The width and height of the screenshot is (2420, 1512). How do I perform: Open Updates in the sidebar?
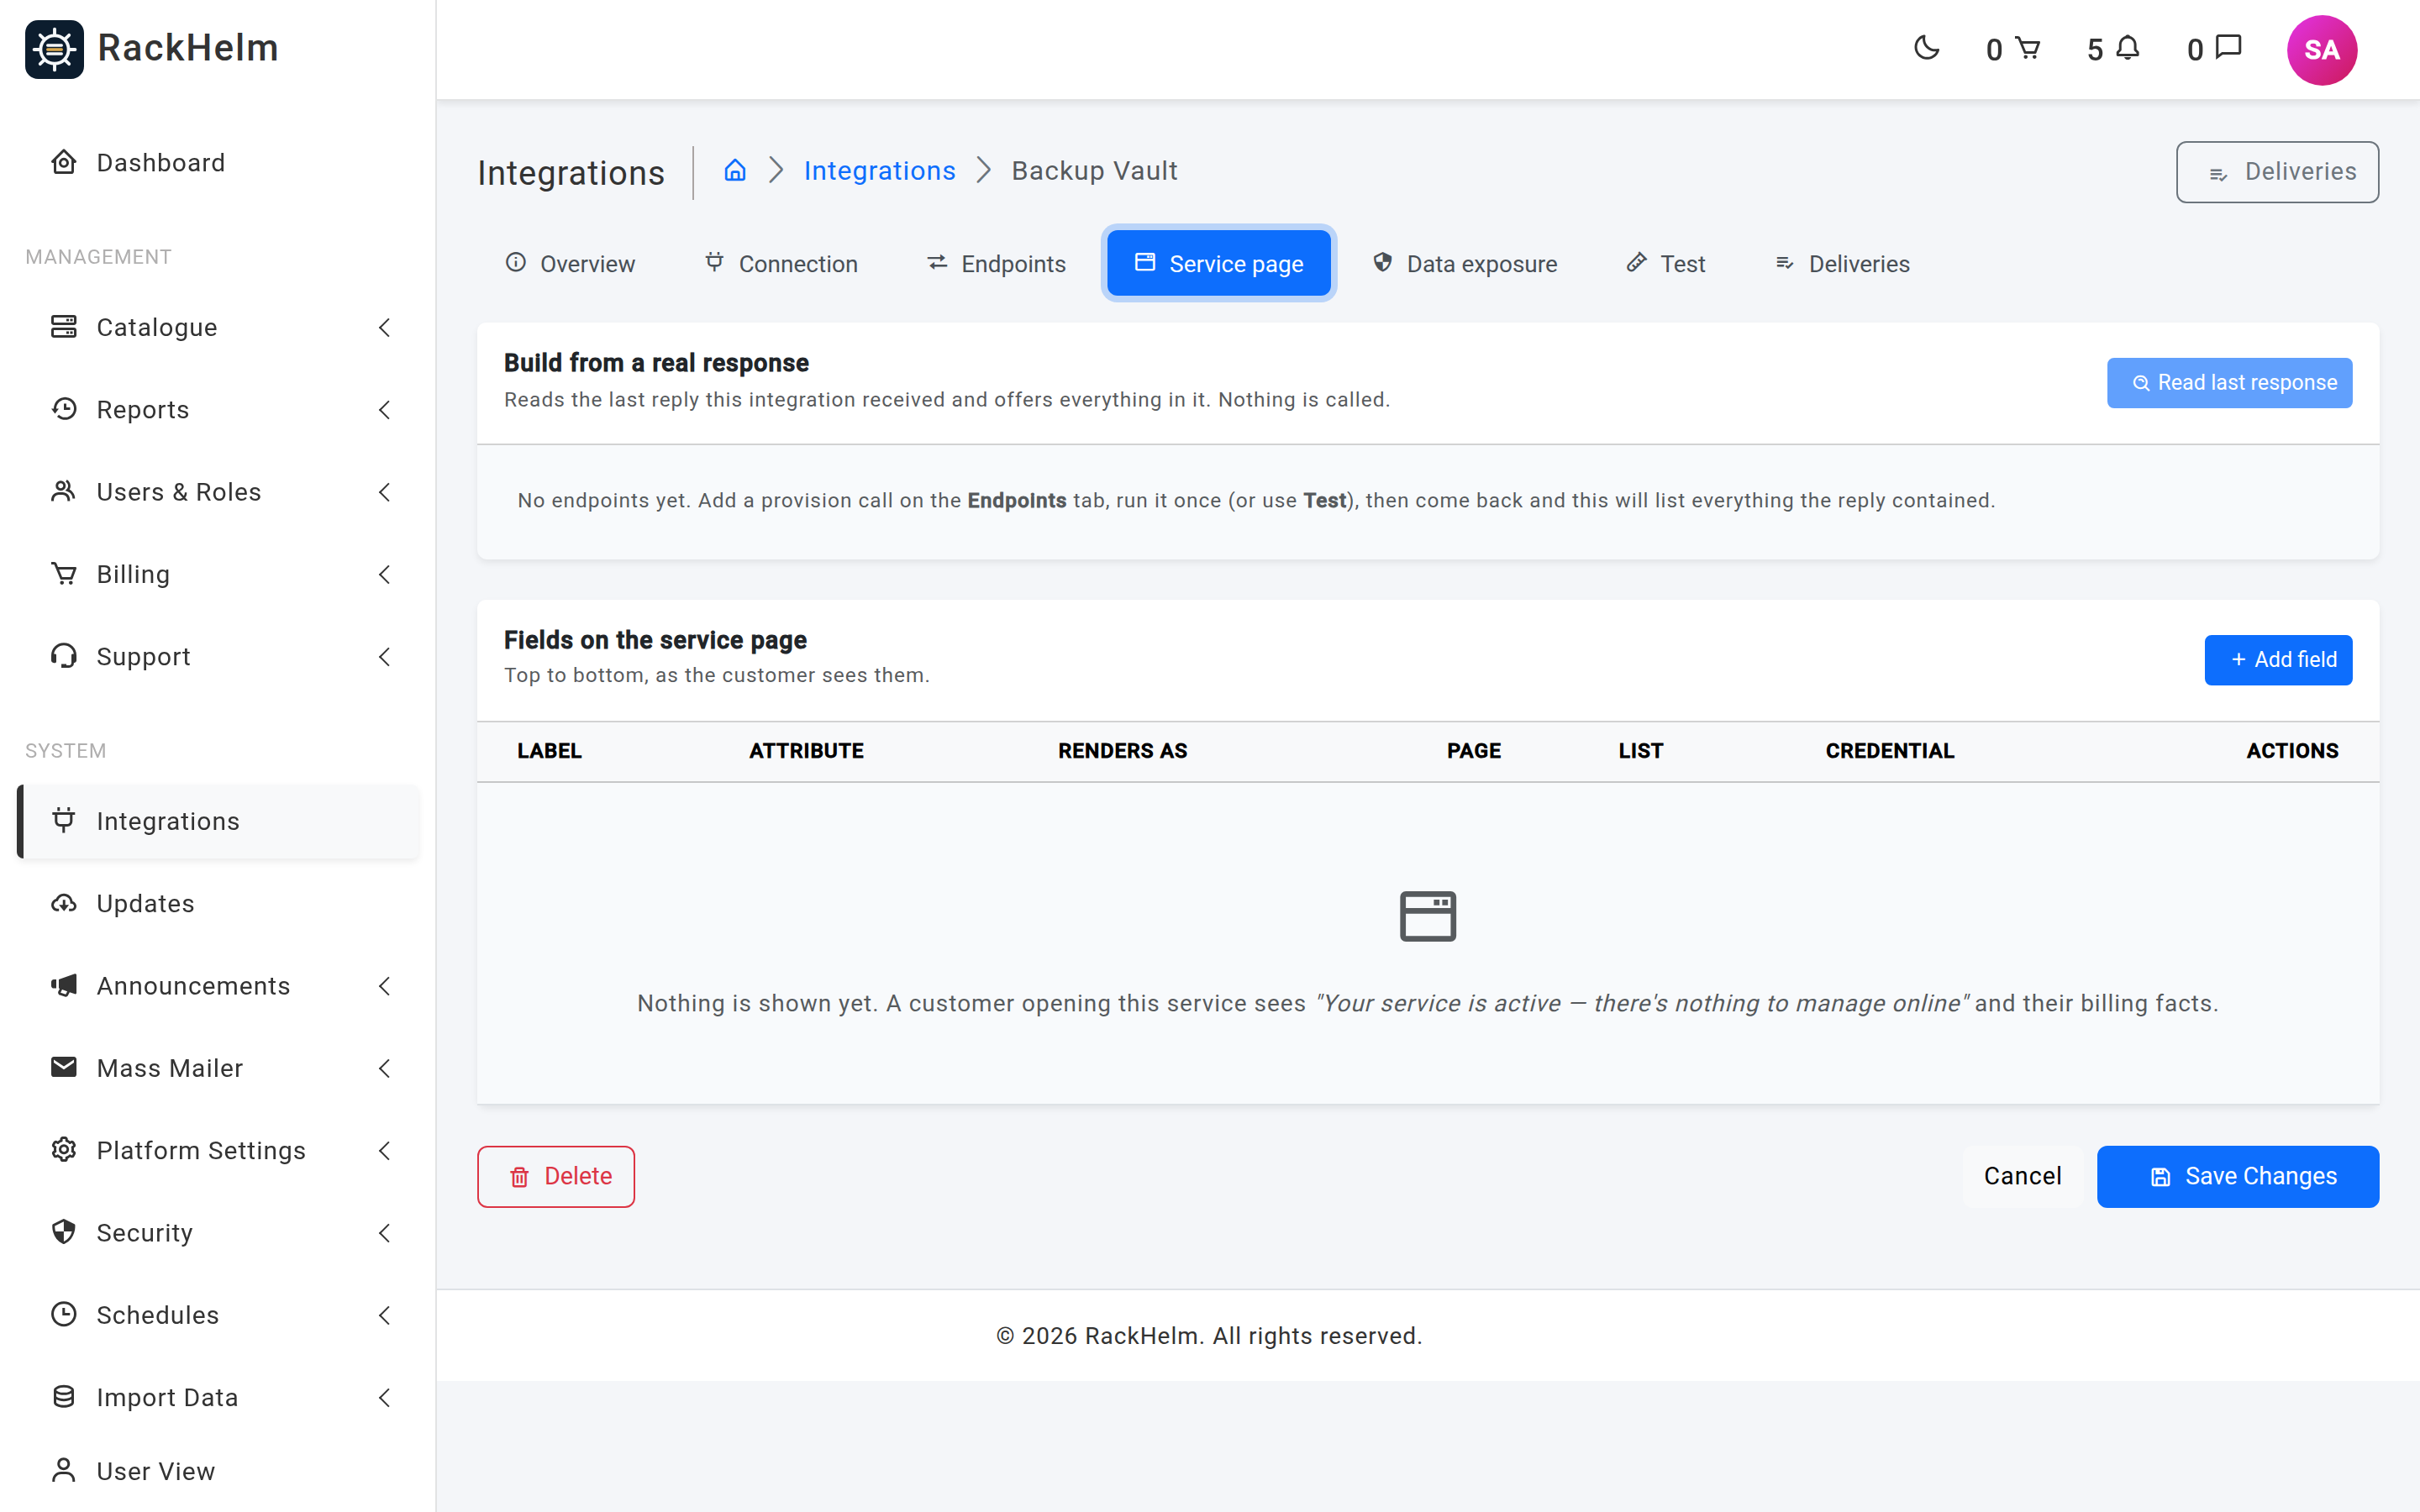click(218, 903)
